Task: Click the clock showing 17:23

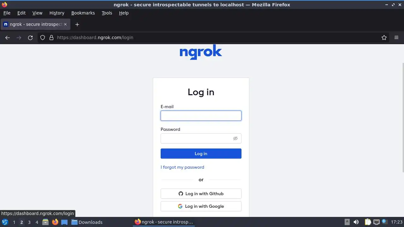Action: [396, 222]
